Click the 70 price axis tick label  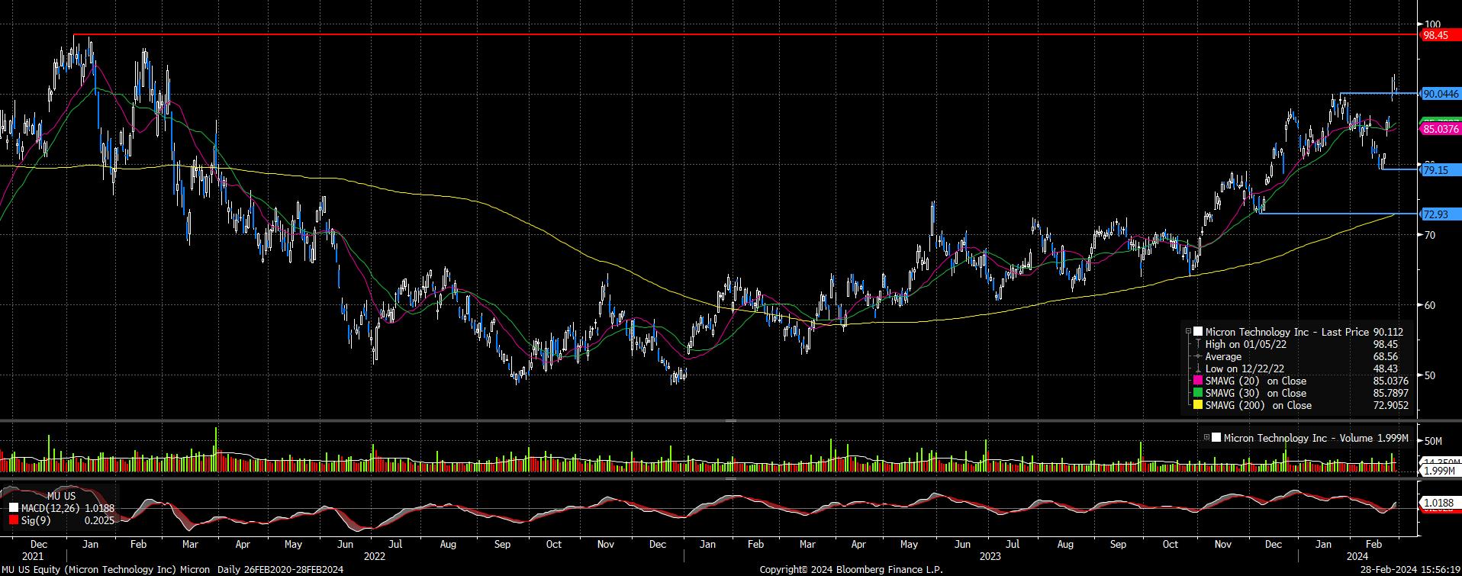[x=1430, y=235]
